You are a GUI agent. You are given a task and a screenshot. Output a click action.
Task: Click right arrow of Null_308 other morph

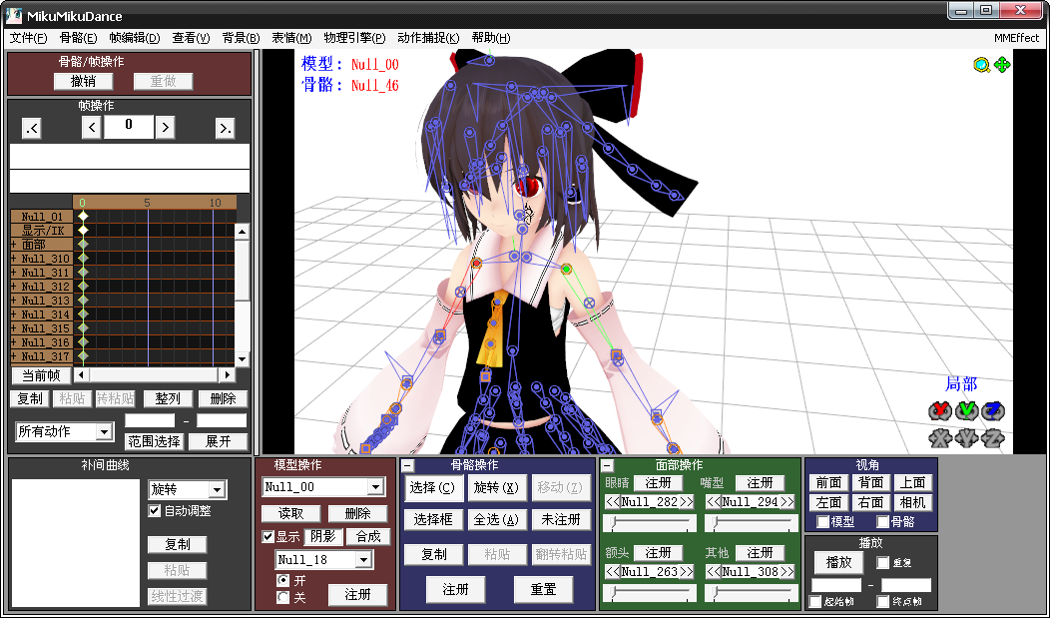point(787,572)
